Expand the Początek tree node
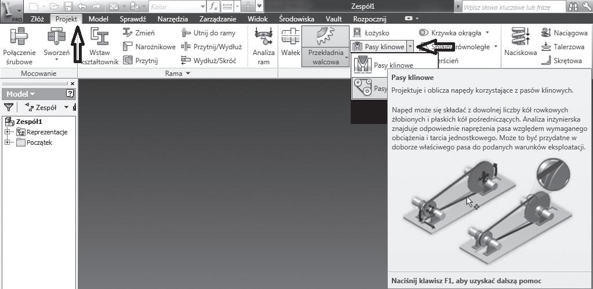593x289 pixels. (7, 142)
